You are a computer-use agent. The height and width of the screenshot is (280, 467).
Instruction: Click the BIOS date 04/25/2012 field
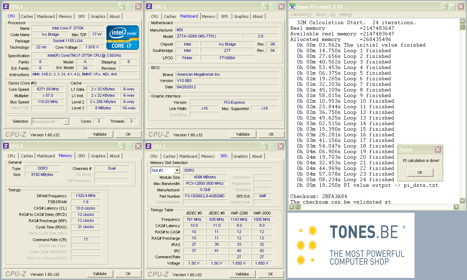coord(227,87)
